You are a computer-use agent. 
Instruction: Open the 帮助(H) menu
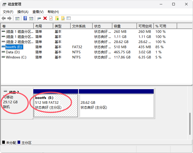coord(53,12)
